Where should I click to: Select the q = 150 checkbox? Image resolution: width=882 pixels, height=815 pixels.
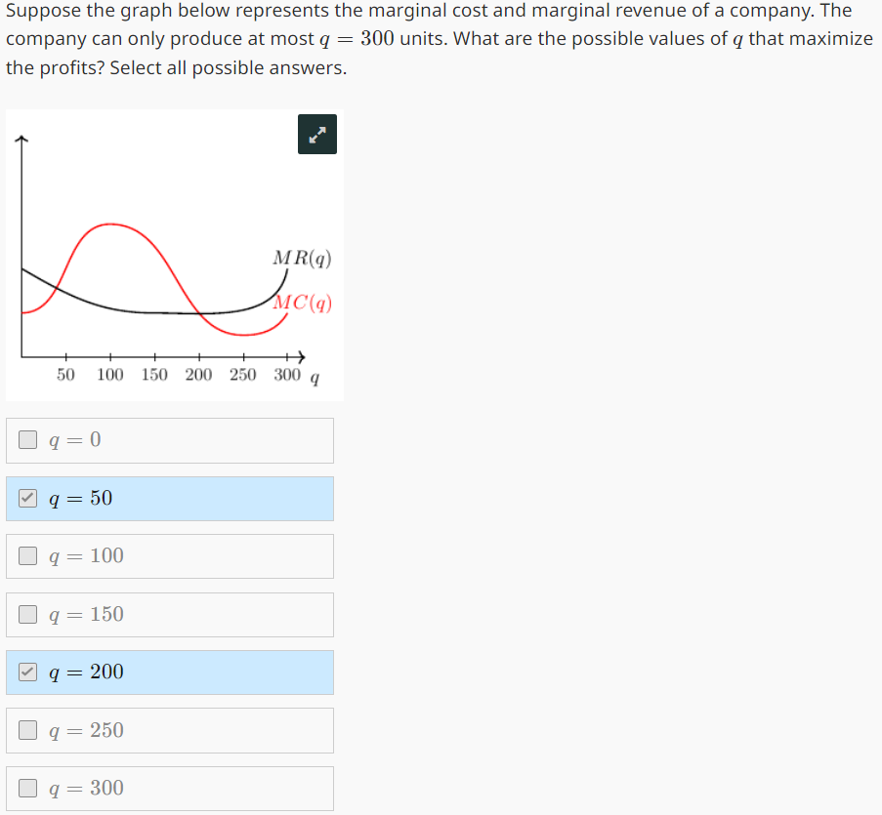tap(26, 614)
